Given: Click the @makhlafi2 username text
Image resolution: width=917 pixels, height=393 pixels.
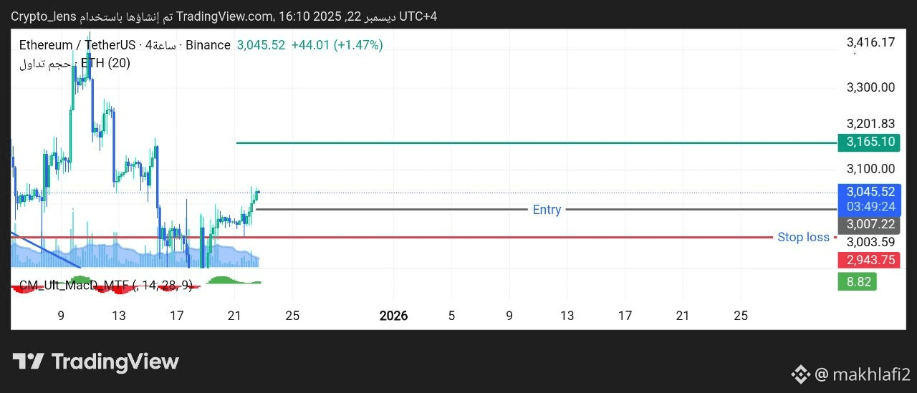Looking at the screenshot, I should 862,374.
